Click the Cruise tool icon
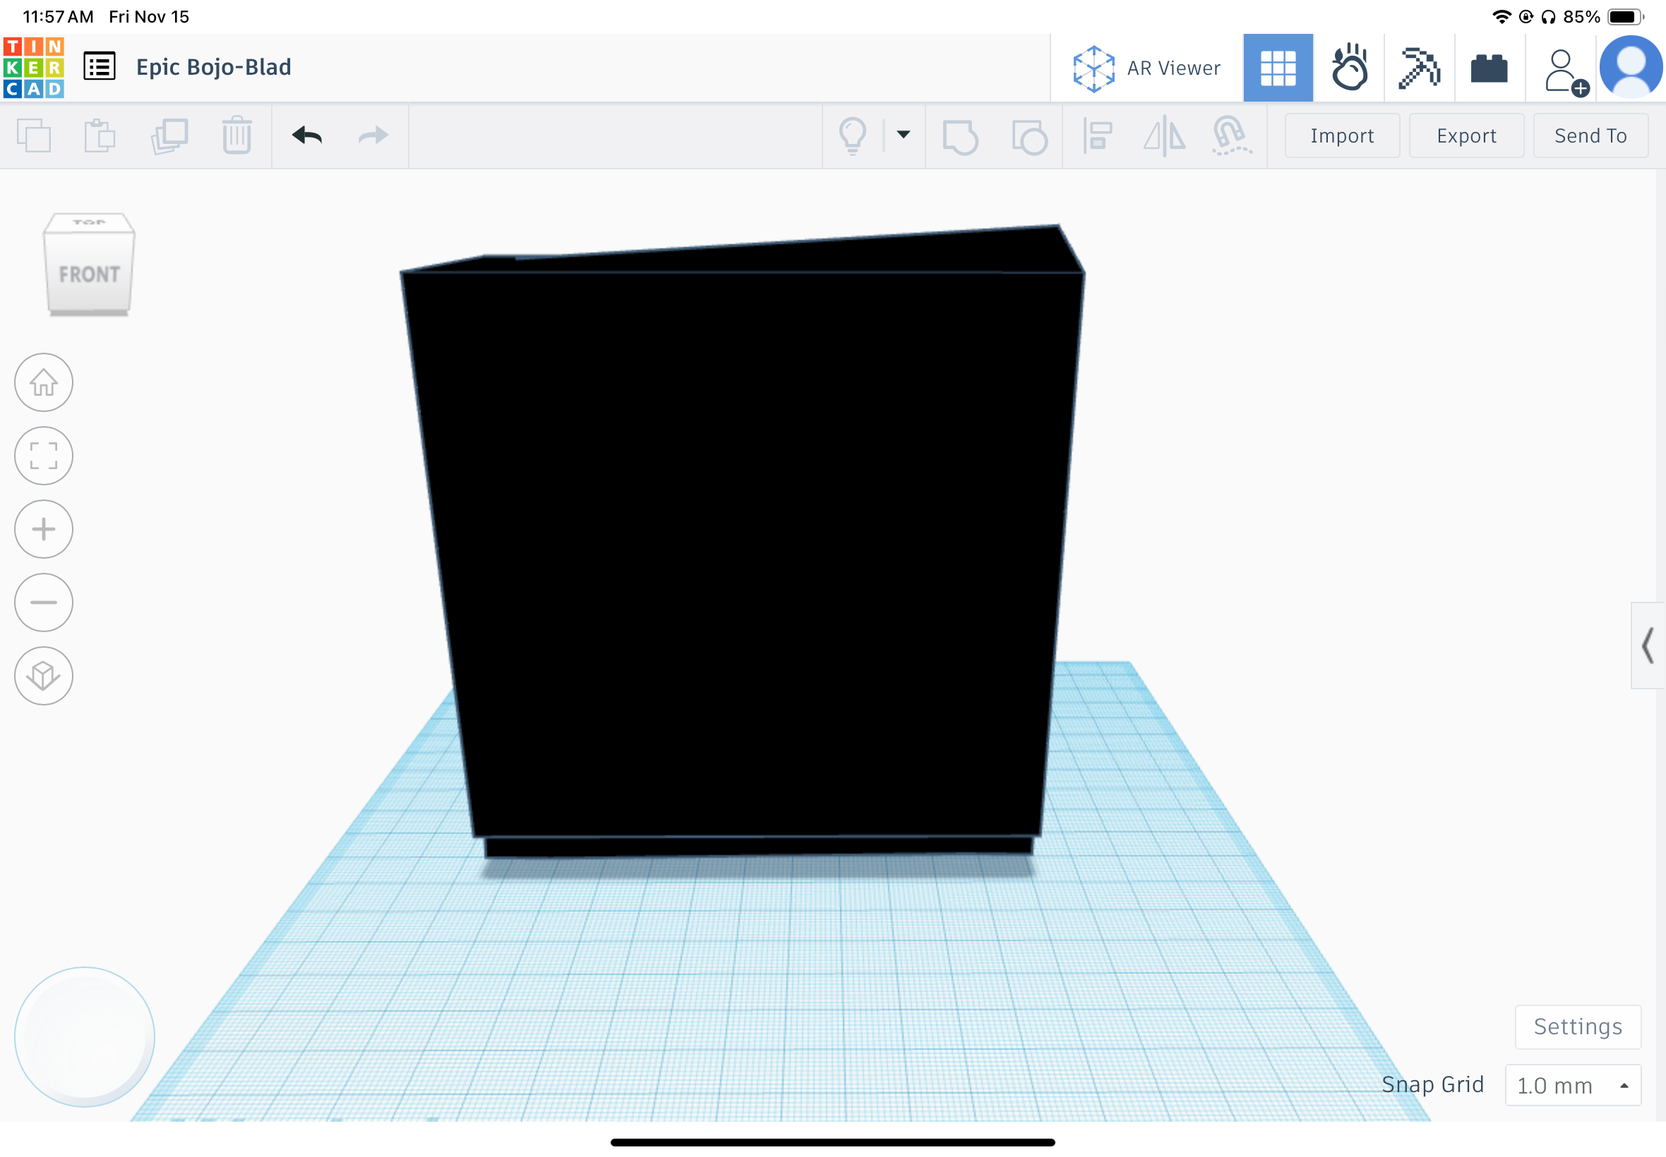 (x=1231, y=135)
